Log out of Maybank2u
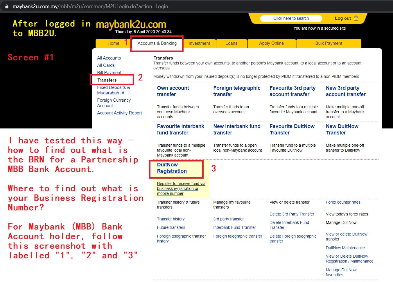This screenshot has width=393, height=282. click(343, 18)
